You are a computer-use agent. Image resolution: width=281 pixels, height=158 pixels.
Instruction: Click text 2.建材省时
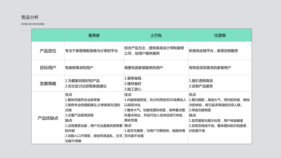(x=133, y=84)
